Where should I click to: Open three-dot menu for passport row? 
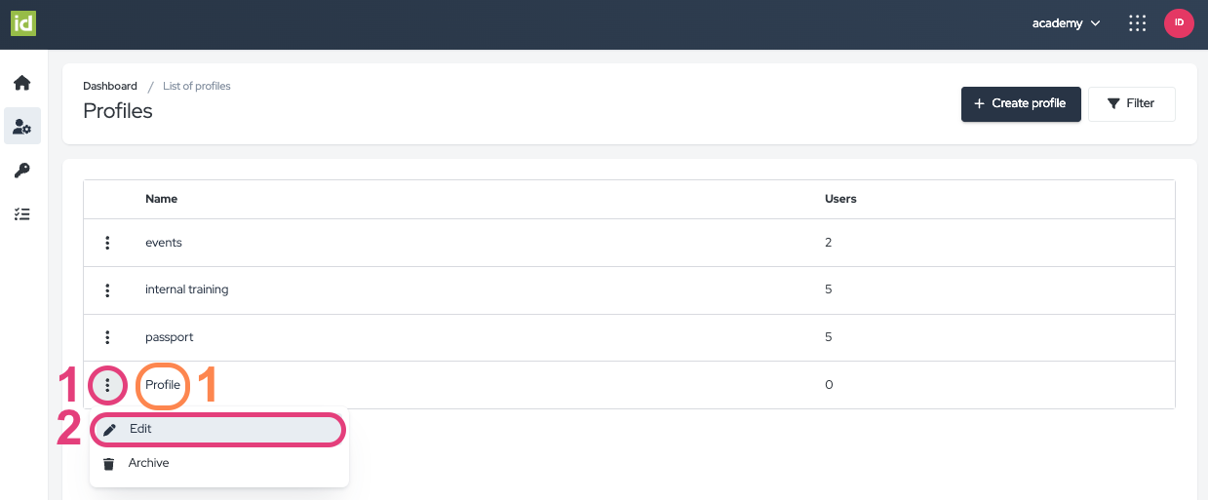(107, 337)
